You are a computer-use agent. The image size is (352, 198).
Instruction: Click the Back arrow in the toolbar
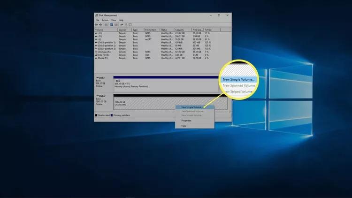pyautogui.click(x=97, y=24)
